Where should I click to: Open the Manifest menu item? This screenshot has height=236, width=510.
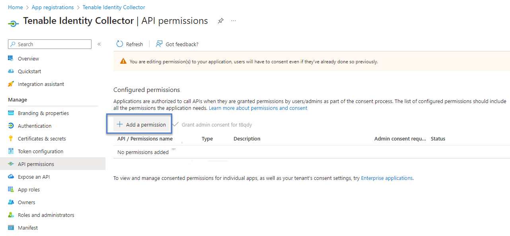[53, 228]
